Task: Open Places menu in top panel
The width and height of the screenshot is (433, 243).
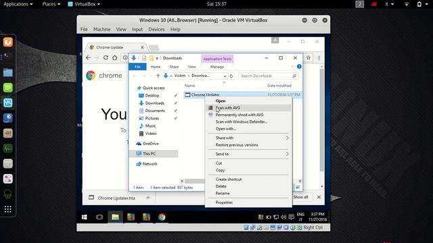Action: (x=51, y=4)
